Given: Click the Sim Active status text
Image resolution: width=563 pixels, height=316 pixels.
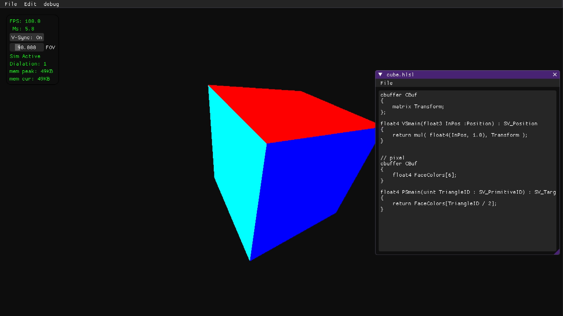Looking at the screenshot, I should click(x=25, y=56).
